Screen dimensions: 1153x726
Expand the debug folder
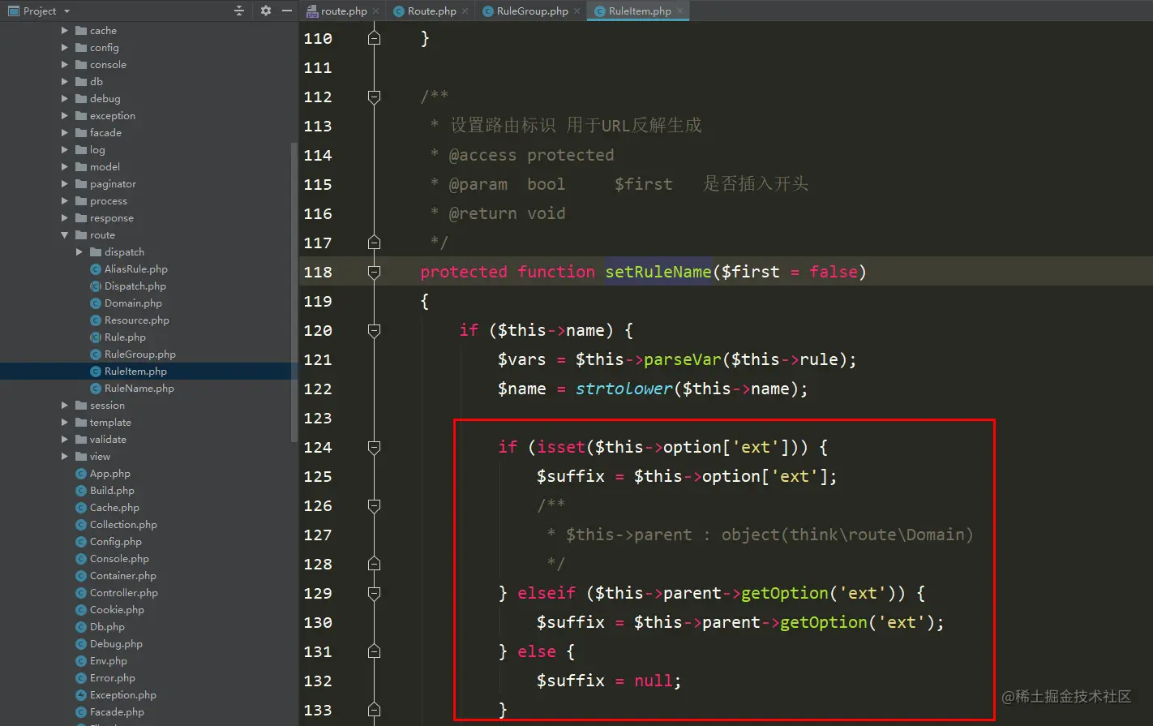coord(65,99)
